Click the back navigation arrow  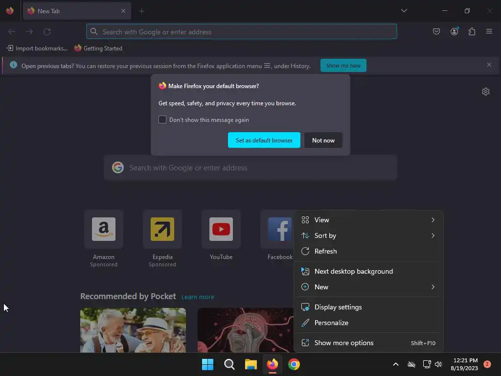tap(12, 32)
